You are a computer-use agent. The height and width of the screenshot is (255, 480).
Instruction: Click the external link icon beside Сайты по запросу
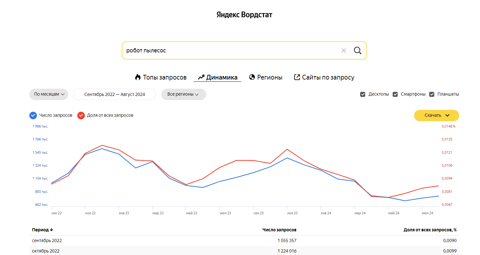297,77
